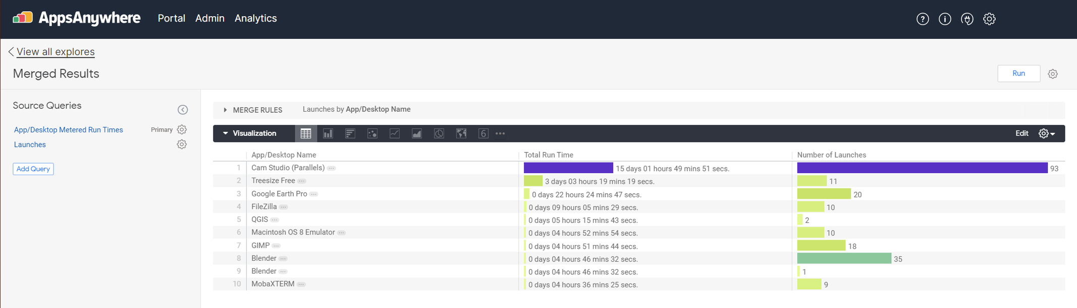Collapse the Source Queries side panel
The width and height of the screenshot is (1077, 308).
(x=183, y=110)
